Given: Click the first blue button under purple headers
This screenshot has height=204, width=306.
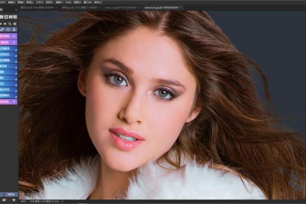Looking at the screenshot, I should 8,48.
